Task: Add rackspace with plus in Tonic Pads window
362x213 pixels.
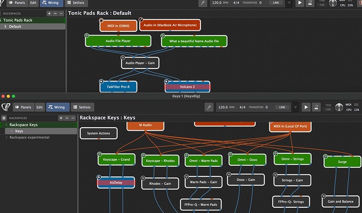Action: coord(49,14)
